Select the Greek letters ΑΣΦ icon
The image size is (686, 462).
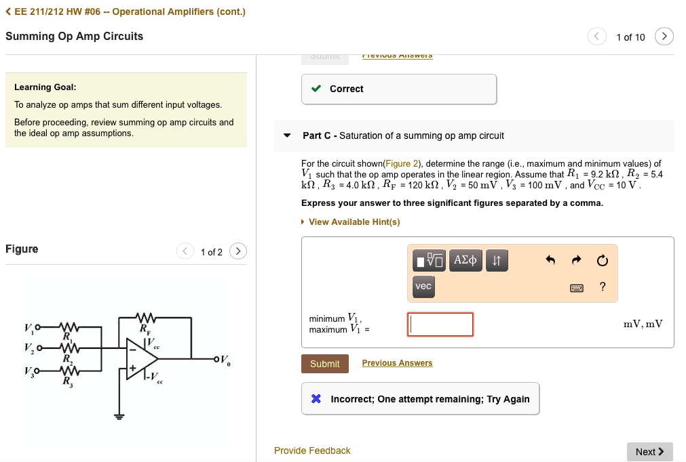465,260
